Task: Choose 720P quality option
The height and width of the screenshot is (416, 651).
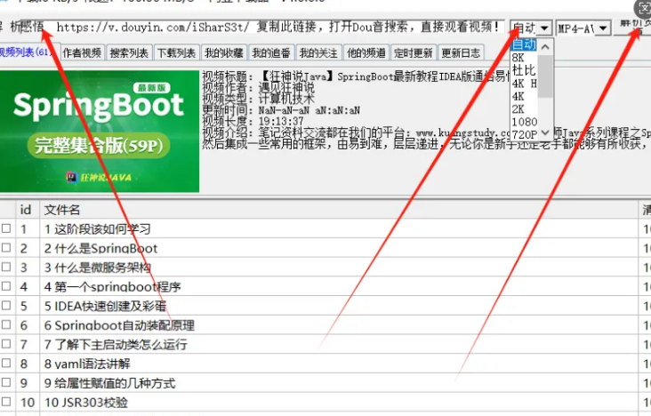Action: click(524, 134)
